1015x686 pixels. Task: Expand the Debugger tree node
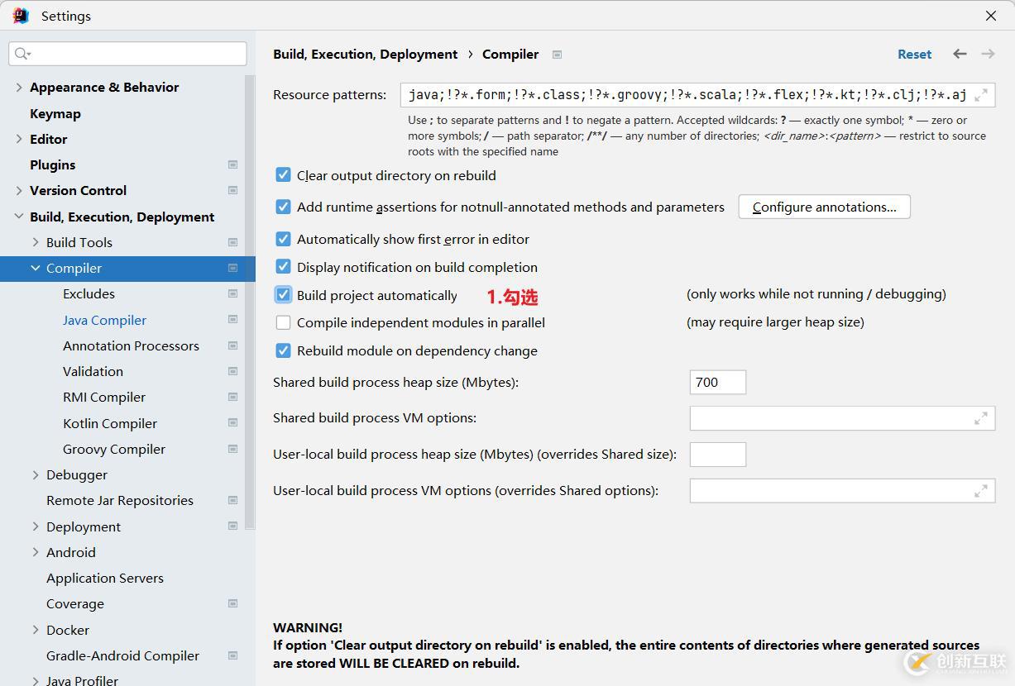pos(36,475)
